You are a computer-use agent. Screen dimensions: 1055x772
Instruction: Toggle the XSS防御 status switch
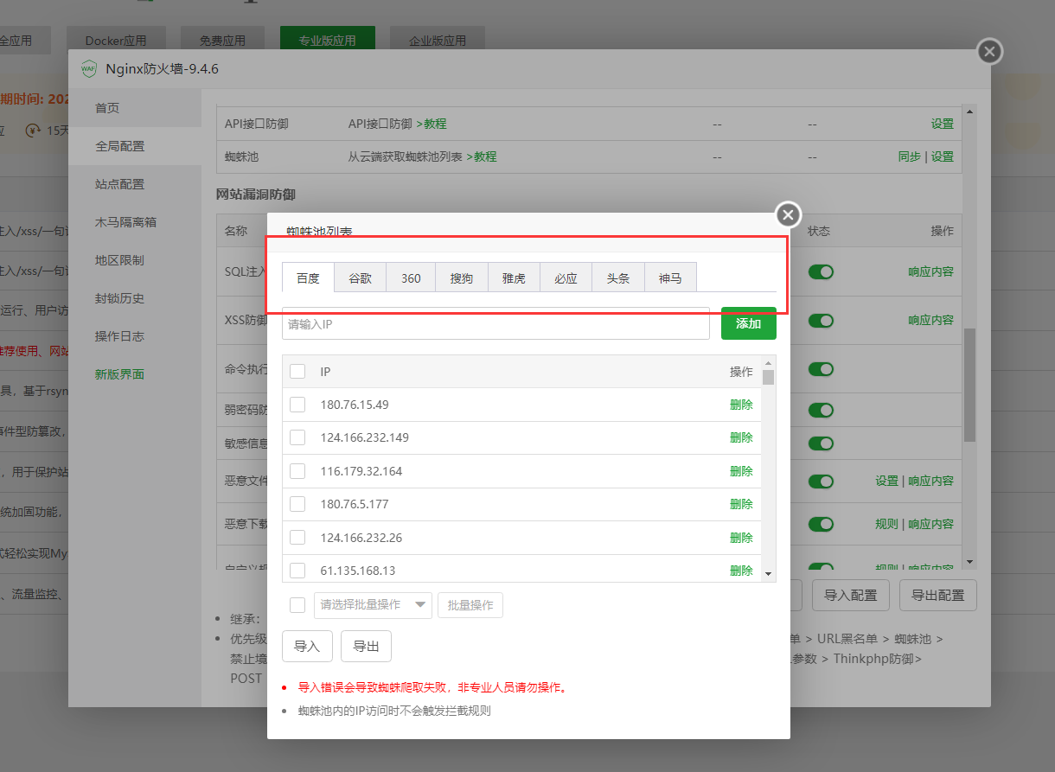pyautogui.click(x=821, y=320)
